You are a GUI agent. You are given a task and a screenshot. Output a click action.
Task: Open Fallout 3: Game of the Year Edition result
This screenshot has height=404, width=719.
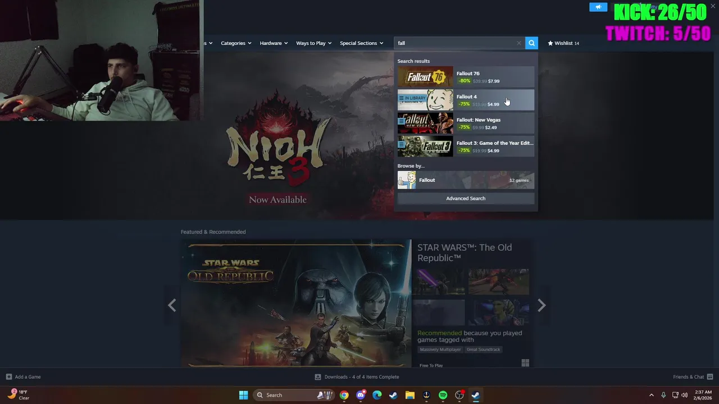[x=466, y=146]
